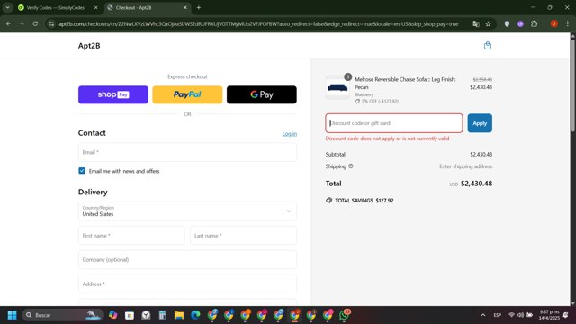Click the Buscar taskbar search box
The height and width of the screenshot is (324, 576).
pos(62,315)
